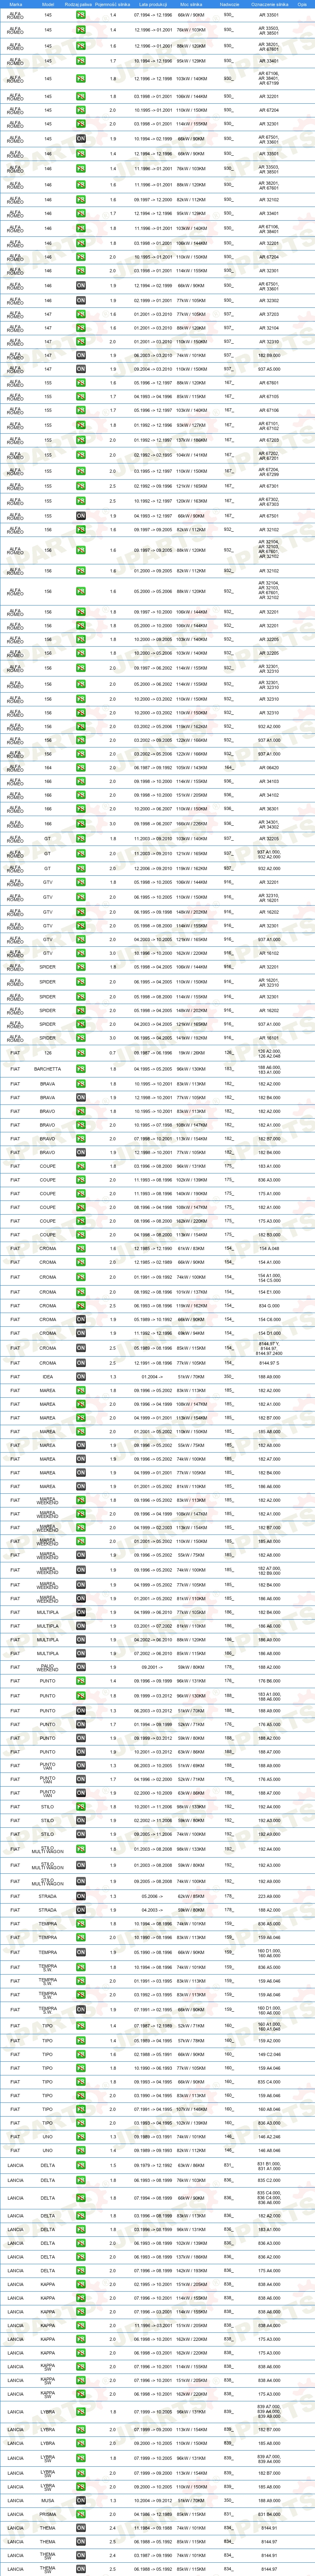Click the Moc silnika column header
This screenshot has height=2576, width=315.
pos(191,4)
